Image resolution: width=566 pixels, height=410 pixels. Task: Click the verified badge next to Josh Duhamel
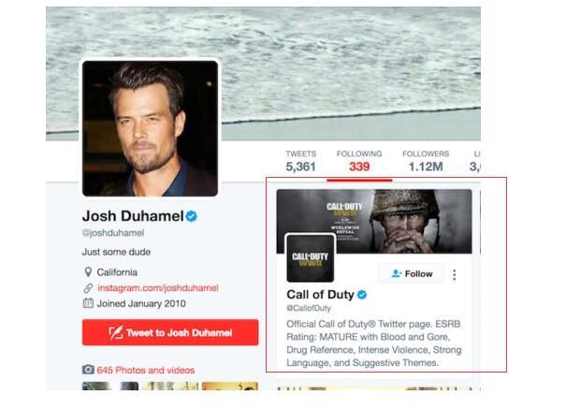pyautogui.click(x=192, y=216)
